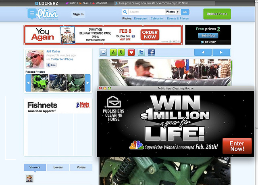The image size is (258, 185).
Task: Click the green thumbs-down icon
Action: click(121, 52)
